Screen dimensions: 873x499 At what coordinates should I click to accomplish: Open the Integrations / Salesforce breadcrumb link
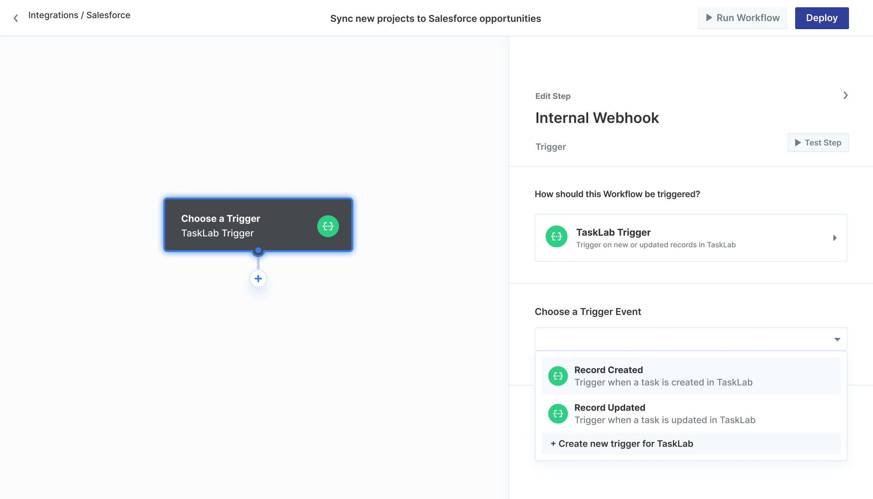tap(79, 15)
